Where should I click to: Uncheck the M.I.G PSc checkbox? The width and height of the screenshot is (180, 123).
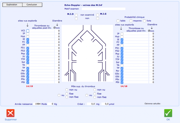[122, 80]
